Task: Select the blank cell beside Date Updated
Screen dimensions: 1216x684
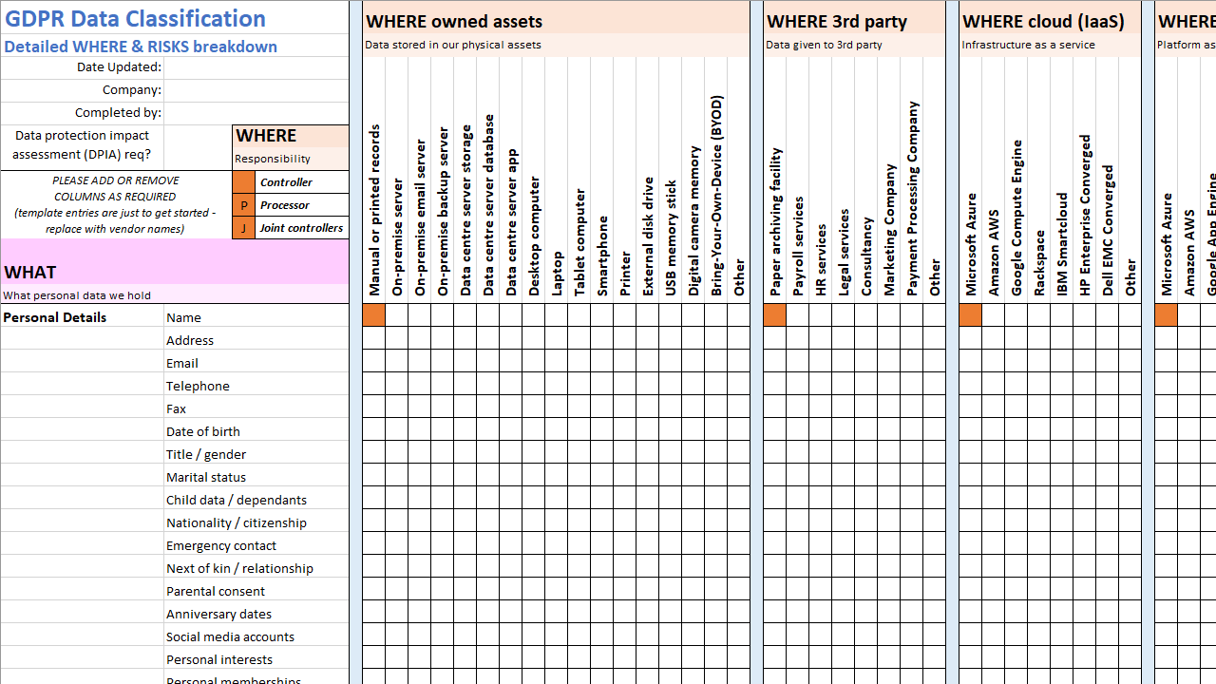Action: (256, 67)
